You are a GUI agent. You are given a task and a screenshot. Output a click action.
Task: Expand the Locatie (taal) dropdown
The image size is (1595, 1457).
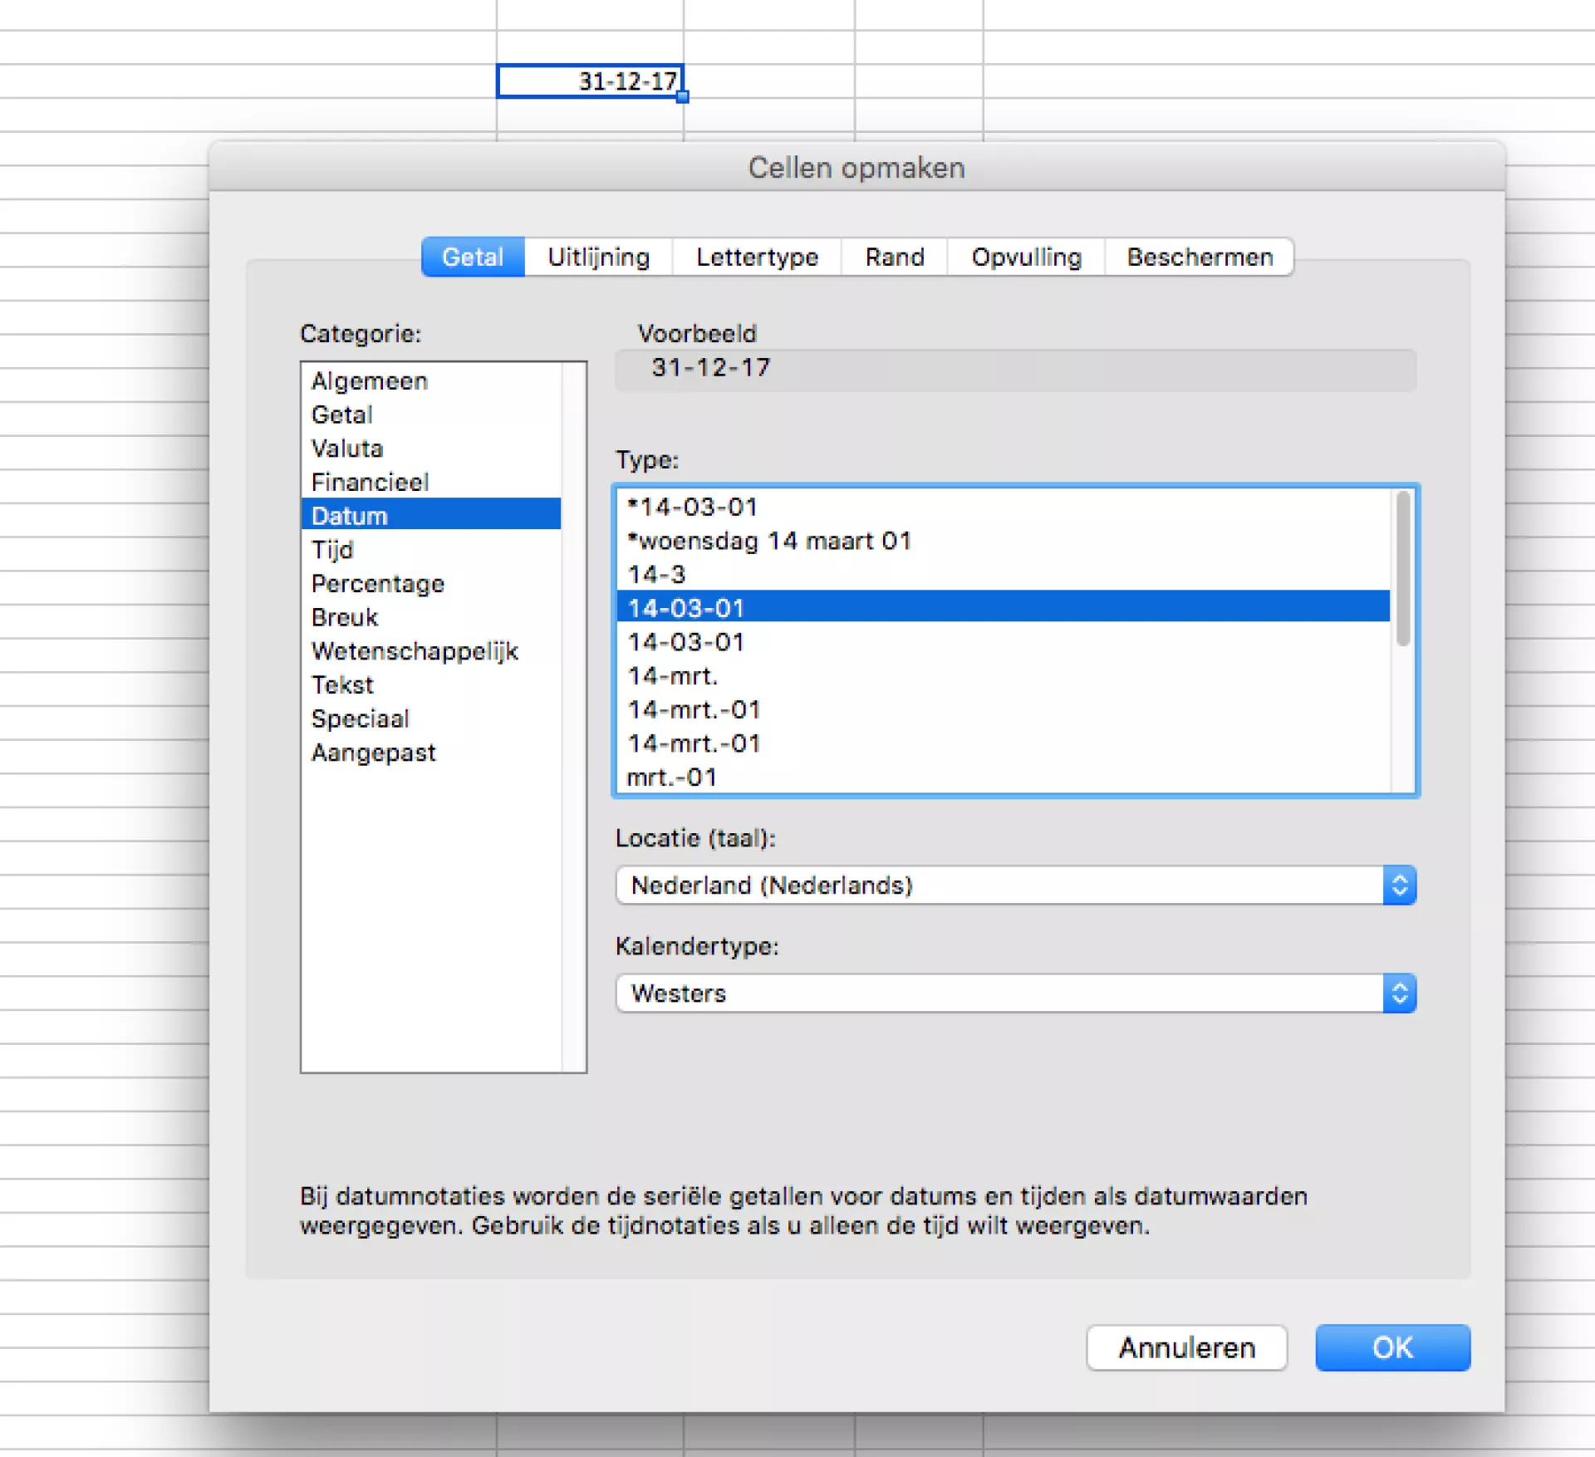coord(1015,885)
